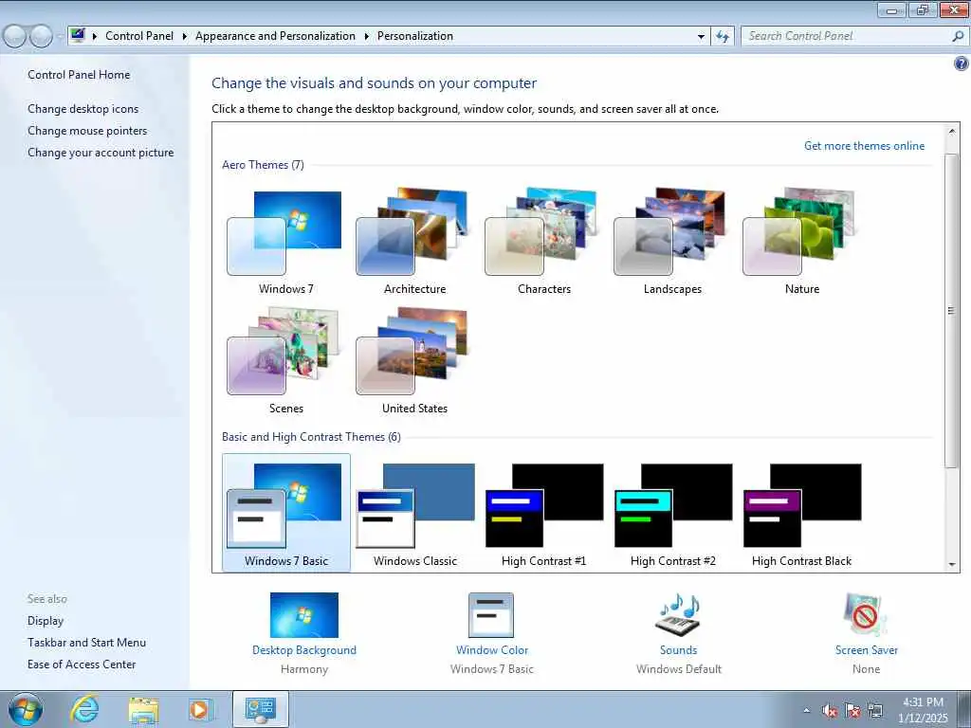Click the Control Panel taskbar button
The width and height of the screenshot is (971, 728).
(x=260, y=709)
